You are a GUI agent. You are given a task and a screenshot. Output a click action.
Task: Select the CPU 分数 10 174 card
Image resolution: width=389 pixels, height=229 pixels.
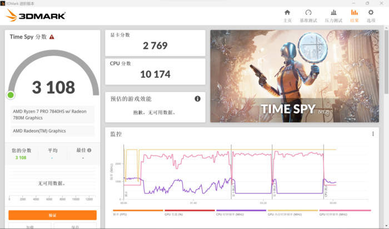(155, 71)
